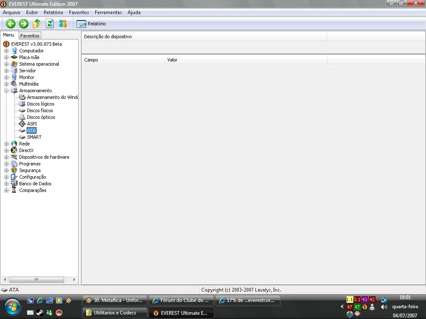Expand the Configuração tree node

6,177
